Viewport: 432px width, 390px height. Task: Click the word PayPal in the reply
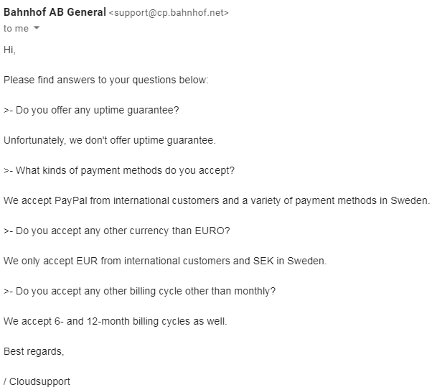coord(71,201)
